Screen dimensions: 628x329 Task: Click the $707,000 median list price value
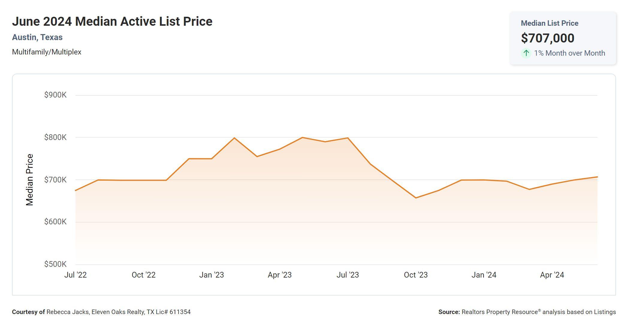point(547,38)
